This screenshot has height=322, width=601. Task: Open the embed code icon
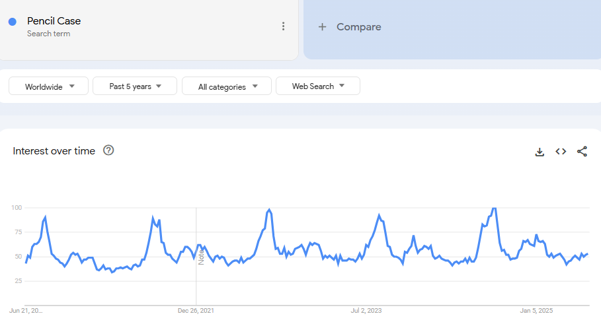point(561,152)
